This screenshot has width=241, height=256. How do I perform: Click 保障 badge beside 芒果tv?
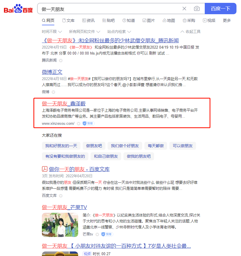click(x=107, y=234)
